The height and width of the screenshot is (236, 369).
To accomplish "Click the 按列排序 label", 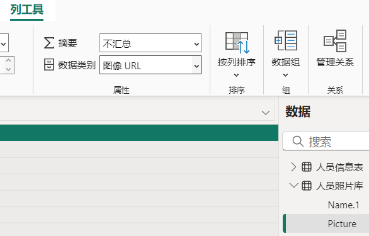I will [237, 62].
